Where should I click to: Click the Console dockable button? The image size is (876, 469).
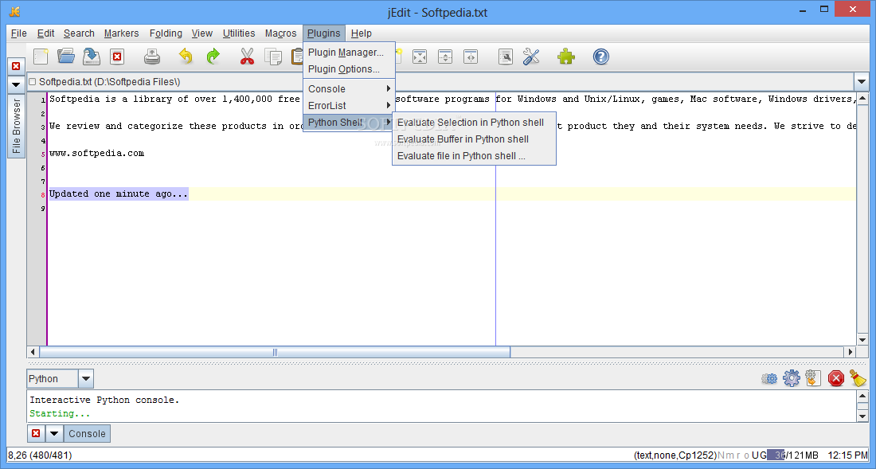point(87,434)
